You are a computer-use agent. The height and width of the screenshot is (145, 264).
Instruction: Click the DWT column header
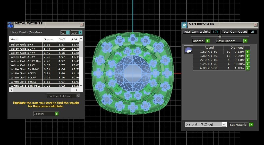point(63,40)
